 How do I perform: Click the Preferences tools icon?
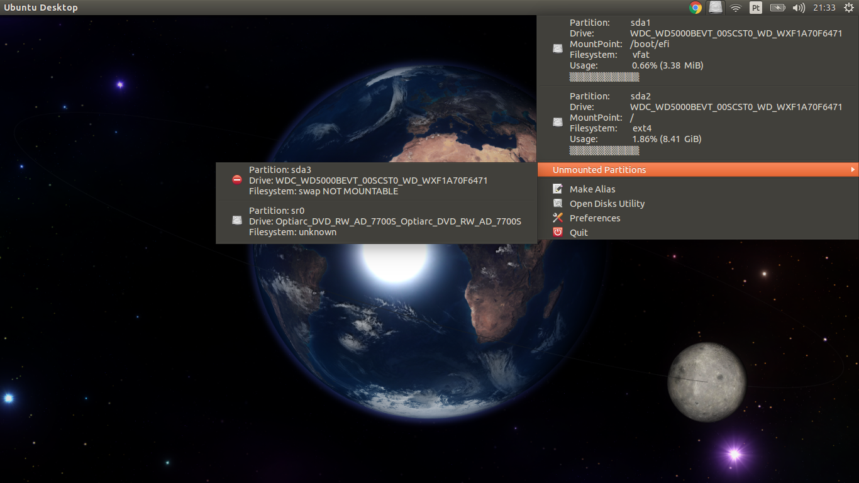pos(558,218)
